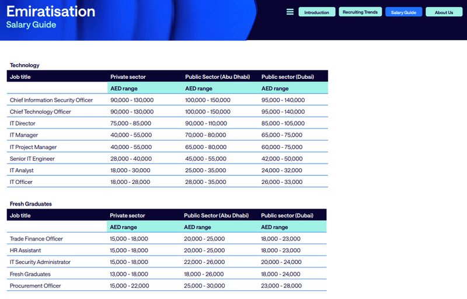Select the Trade Finance Officer row
Viewport: 467px width, 299px height.
coord(36,239)
